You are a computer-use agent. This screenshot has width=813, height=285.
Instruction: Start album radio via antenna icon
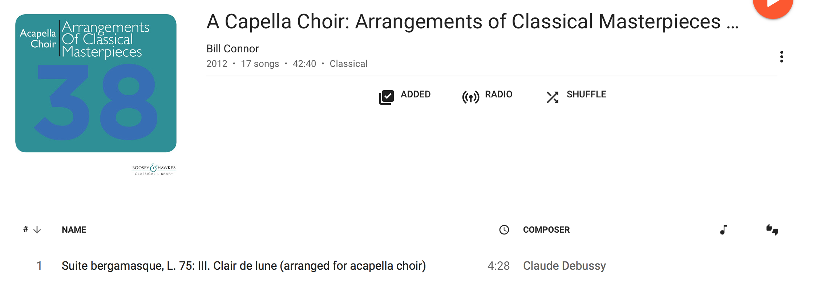click(471, 97)
